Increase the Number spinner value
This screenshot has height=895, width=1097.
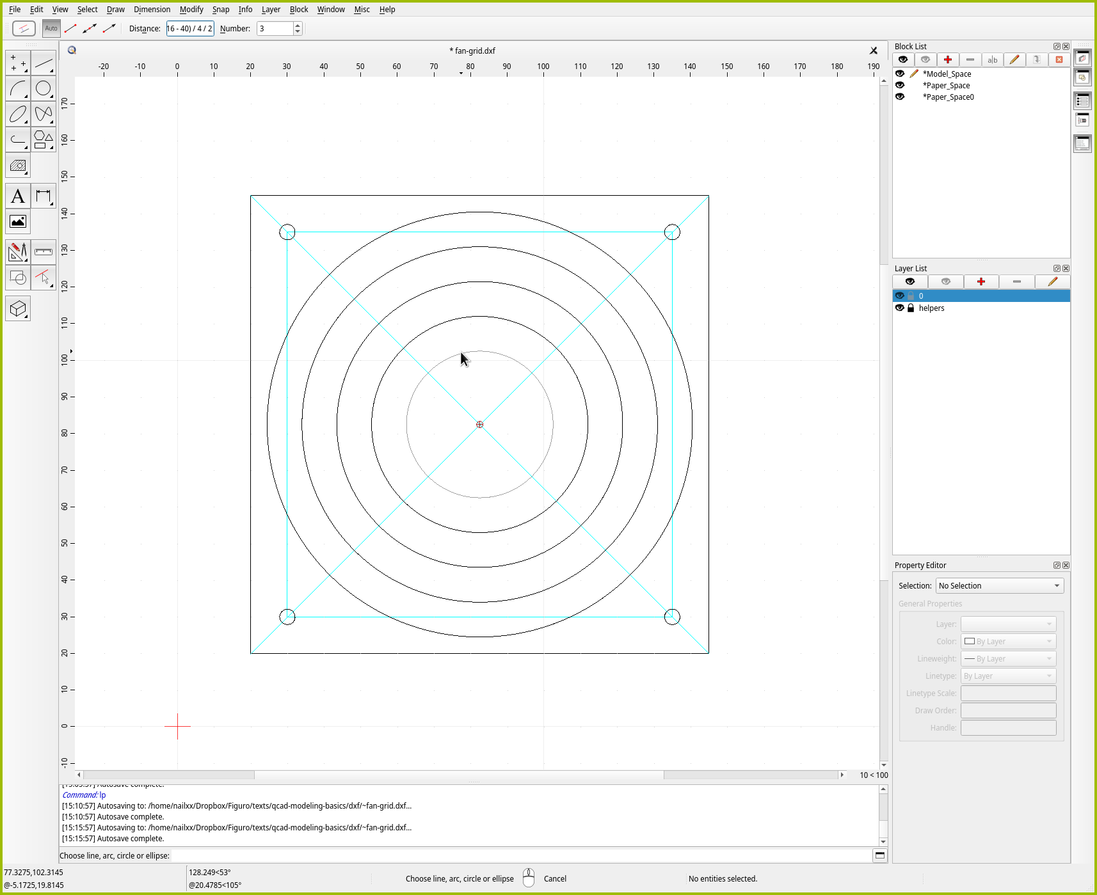tap(298, 26)
